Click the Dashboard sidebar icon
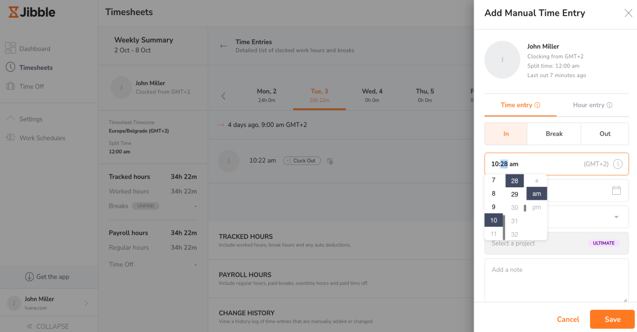The width and height of the screenshot is (637, 332). pos(10,49)
